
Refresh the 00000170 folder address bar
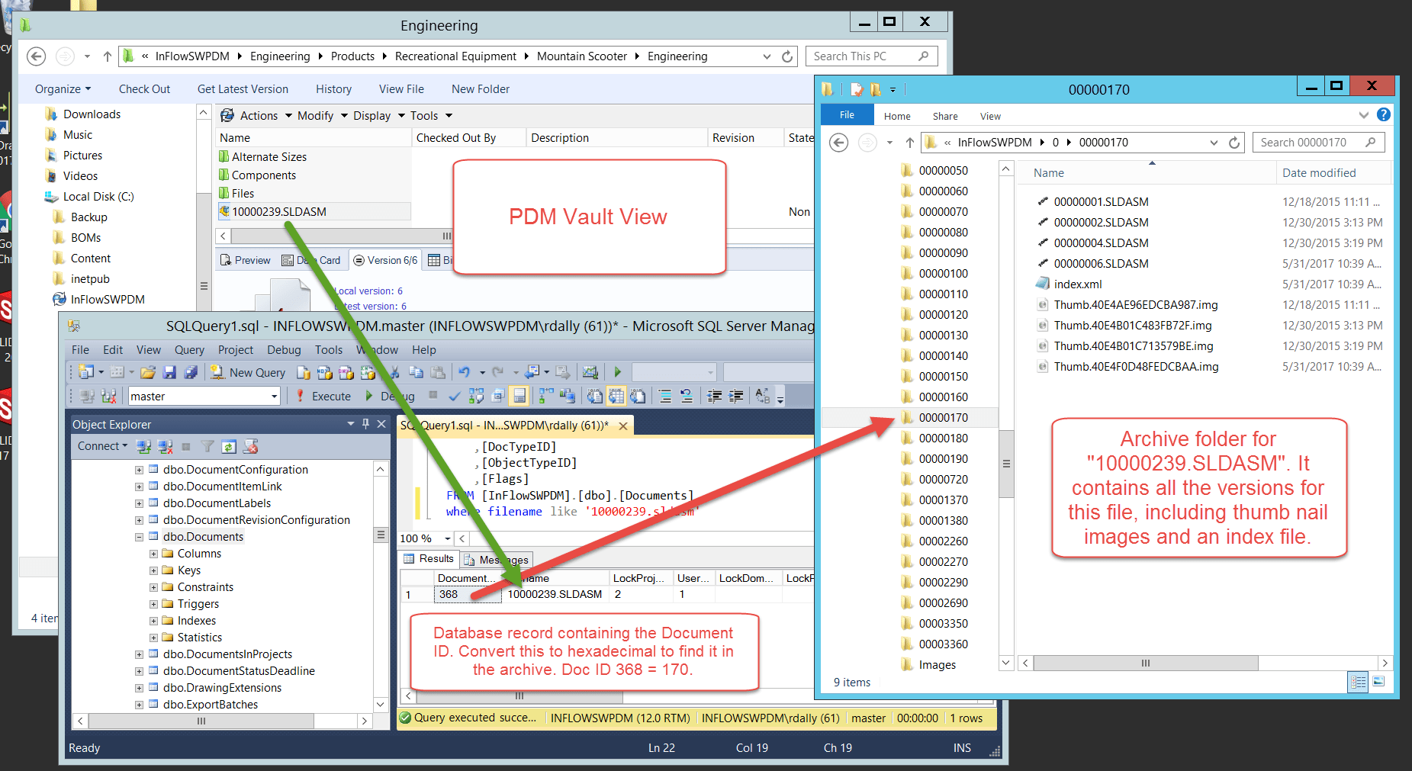[1234, 143]
